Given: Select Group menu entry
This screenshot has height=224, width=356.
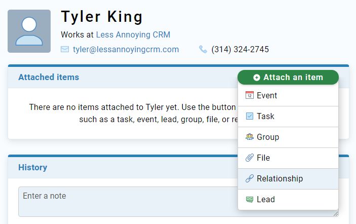Looking at the screenshot, I should (288, 137).
